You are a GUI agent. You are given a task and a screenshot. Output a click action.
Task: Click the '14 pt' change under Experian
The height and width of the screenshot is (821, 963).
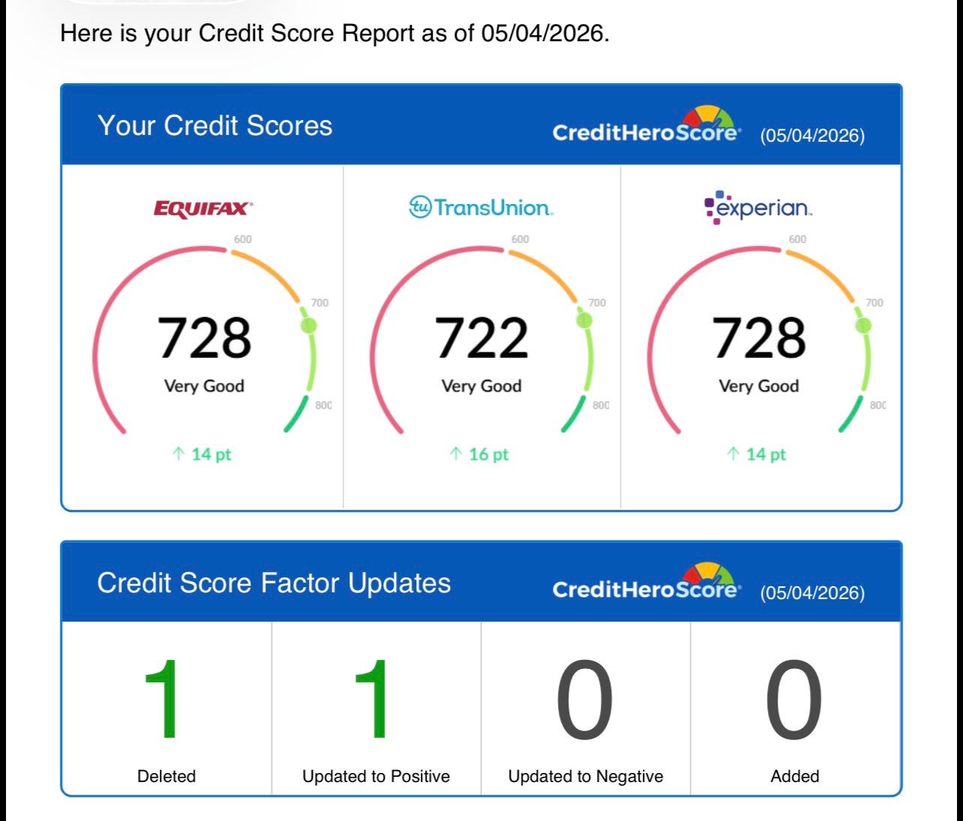pos(766,454)
